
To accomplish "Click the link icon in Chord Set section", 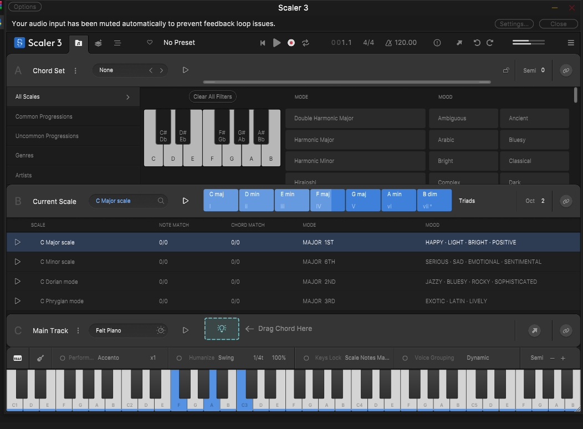I will click(x=565, y=70).
